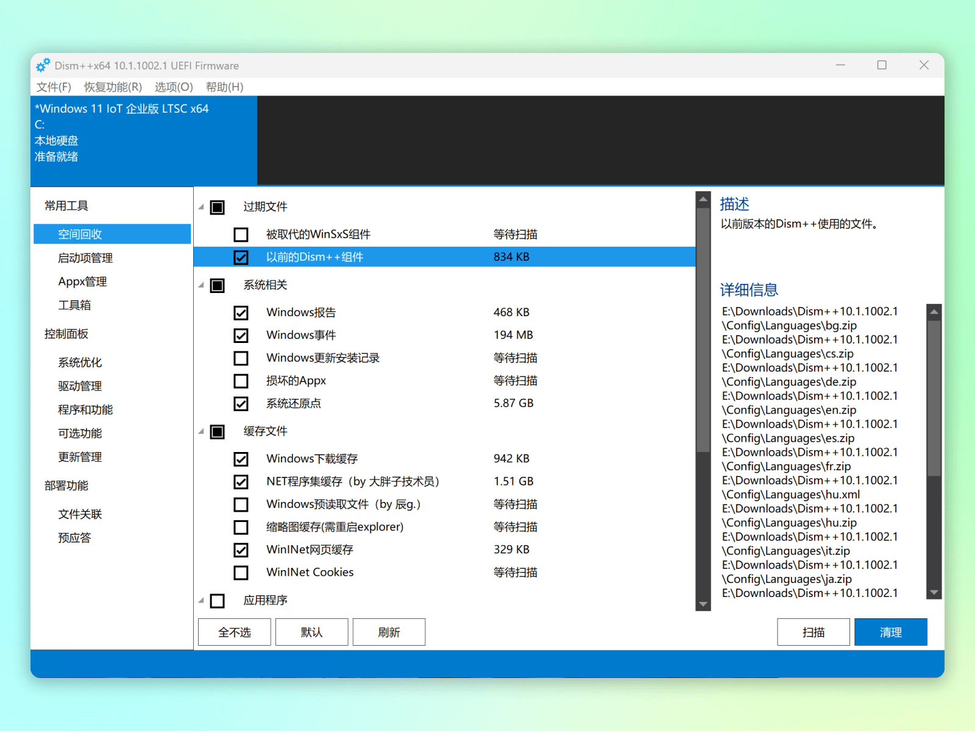975x731 pixels.
Task: Open 启动项管理 in the sidebar
Action: click(x=85, y=258)
